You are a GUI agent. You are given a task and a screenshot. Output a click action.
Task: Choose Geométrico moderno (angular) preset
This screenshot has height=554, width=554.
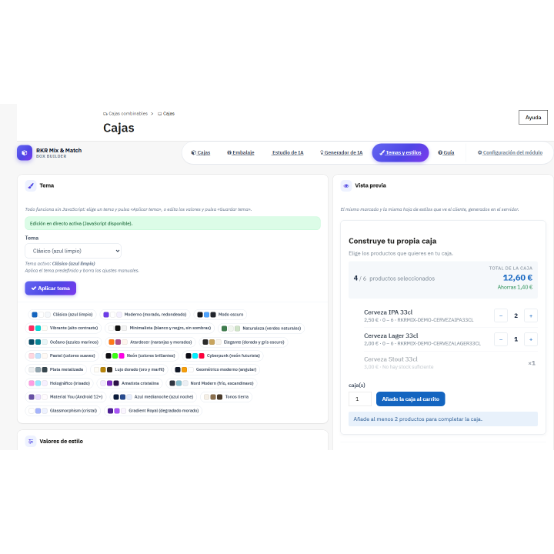215,369
